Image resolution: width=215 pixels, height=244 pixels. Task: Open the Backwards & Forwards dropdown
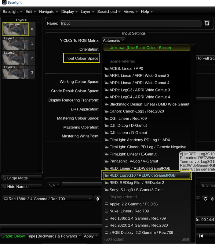[x=59, y=236]
